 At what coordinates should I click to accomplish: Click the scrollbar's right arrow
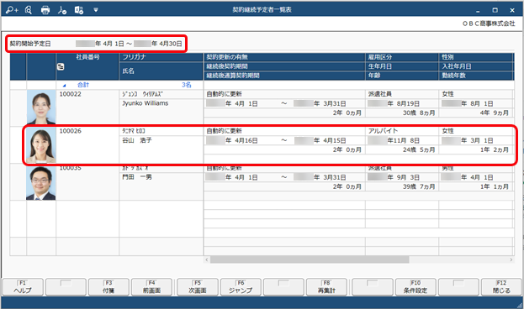point(511,259)
